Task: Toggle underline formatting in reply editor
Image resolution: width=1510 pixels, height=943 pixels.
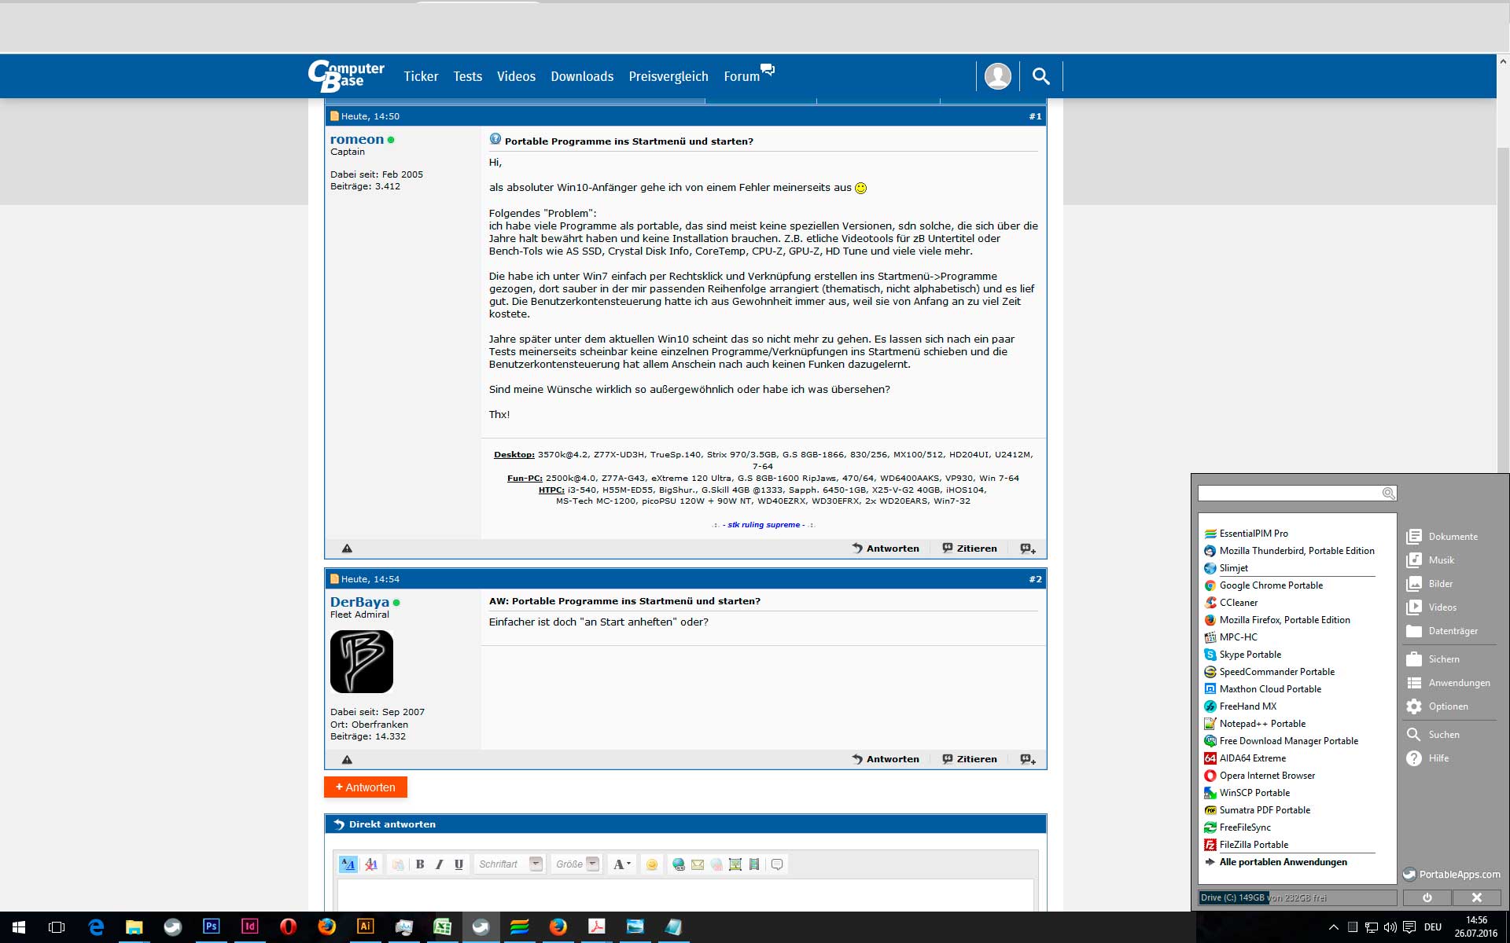Action: coord(459,864)
